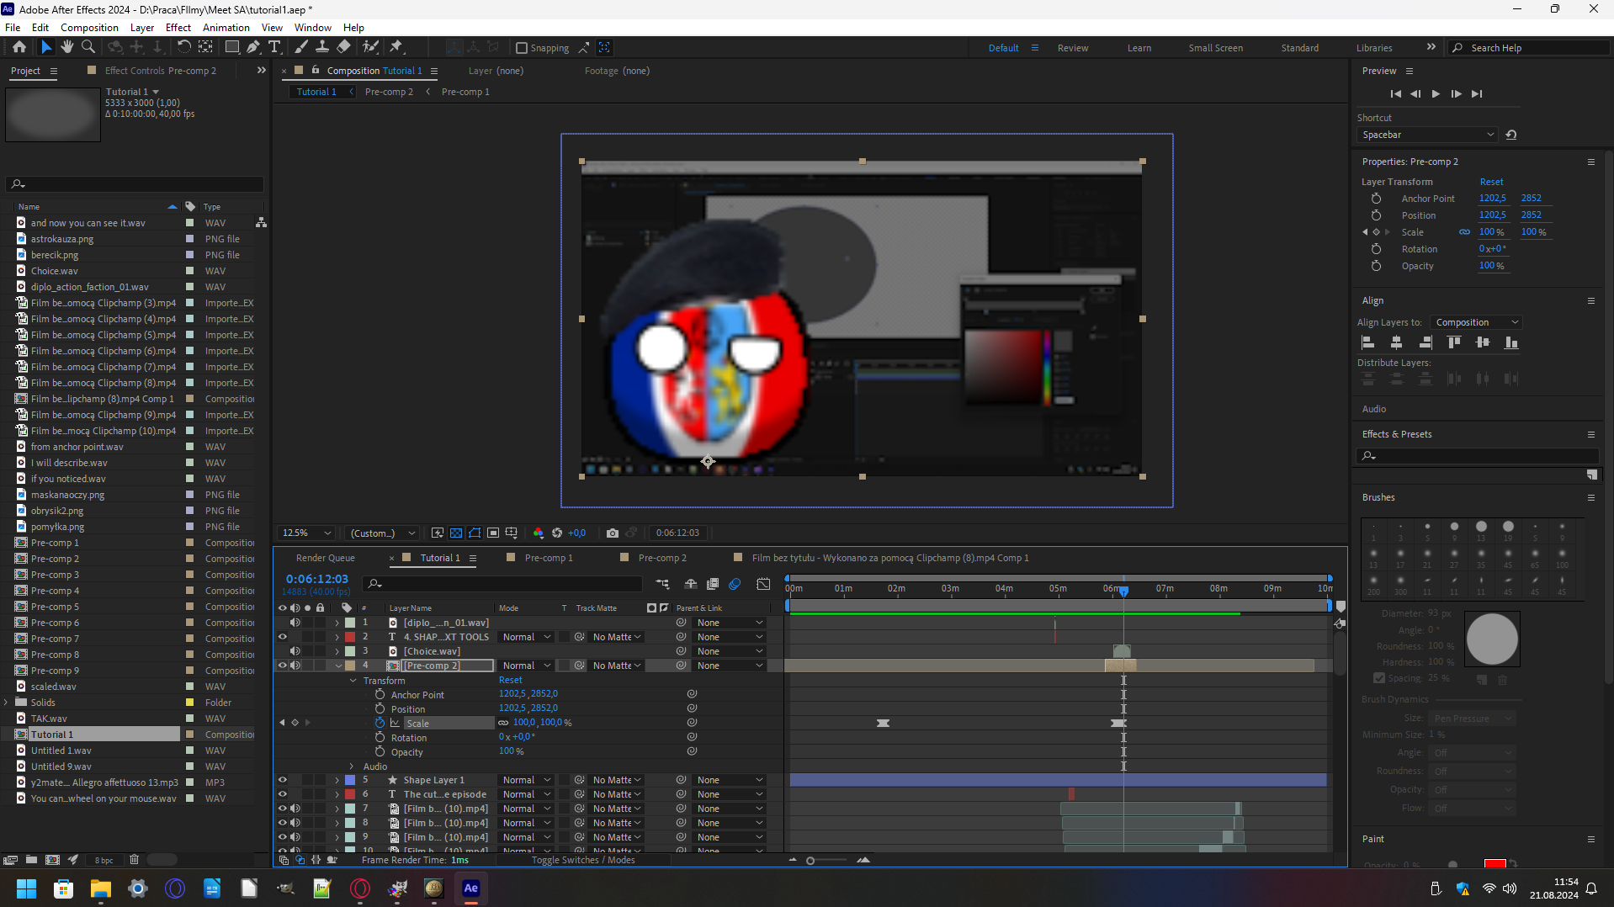1614x907 pixels.
Task: Click the Take Snapshot camera icon
Action: [x=613, y=533]
